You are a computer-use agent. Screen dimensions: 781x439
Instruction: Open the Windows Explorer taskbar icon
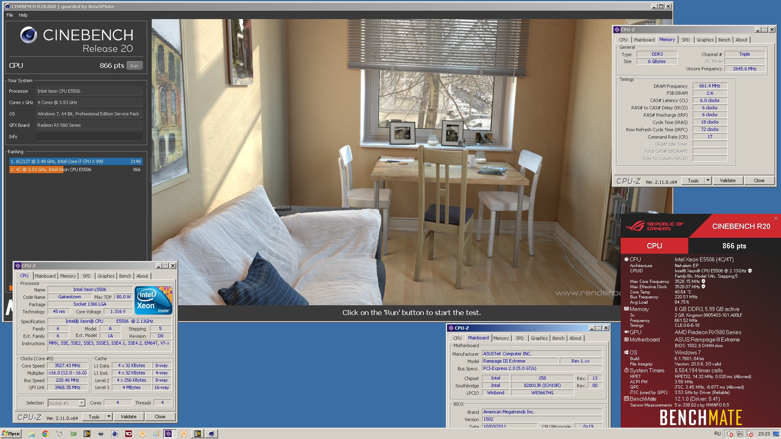click(31, 434)
